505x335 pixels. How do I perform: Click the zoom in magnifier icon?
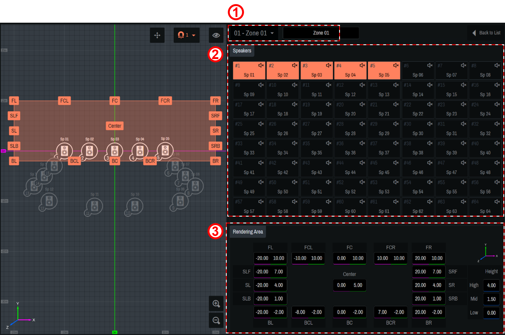[216, 304]
